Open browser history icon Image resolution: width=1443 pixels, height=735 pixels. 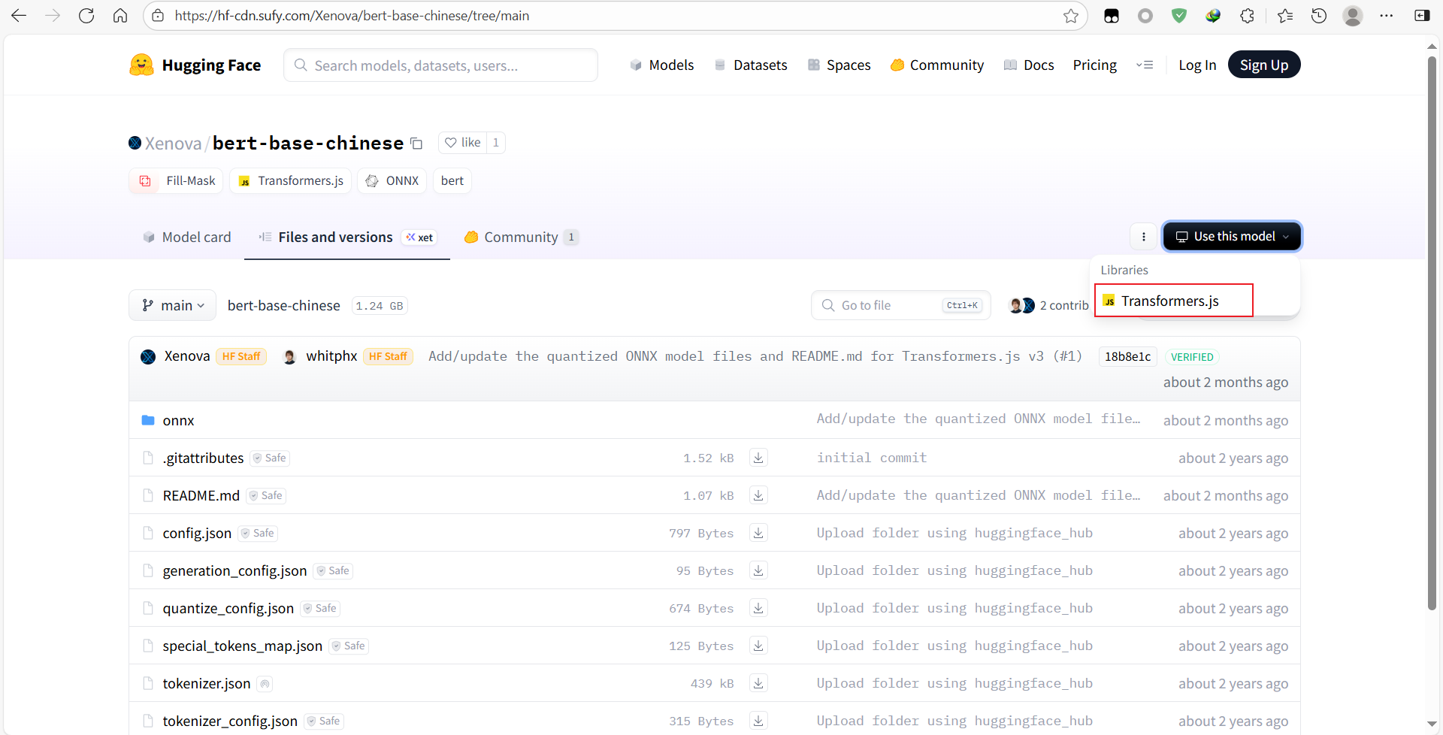pyautogui.click(x=1319, y=16)
